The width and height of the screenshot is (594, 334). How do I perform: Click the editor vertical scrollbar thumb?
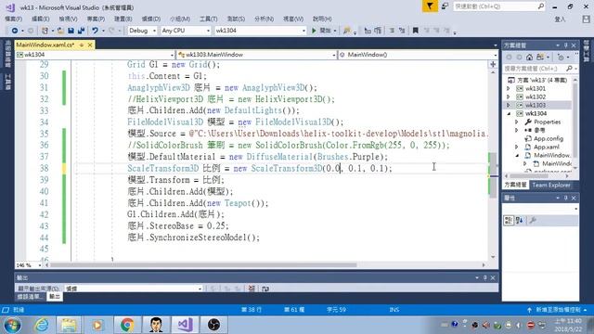pyautogui.click(x=493, y=175)
